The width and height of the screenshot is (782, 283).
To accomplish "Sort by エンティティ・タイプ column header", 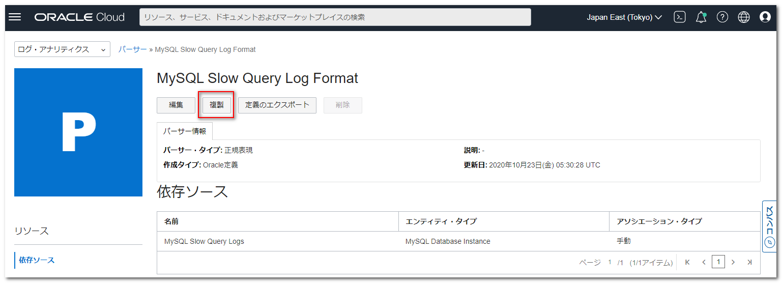I will (504, 221).
